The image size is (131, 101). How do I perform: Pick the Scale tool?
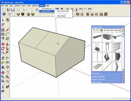pos(3,53)
